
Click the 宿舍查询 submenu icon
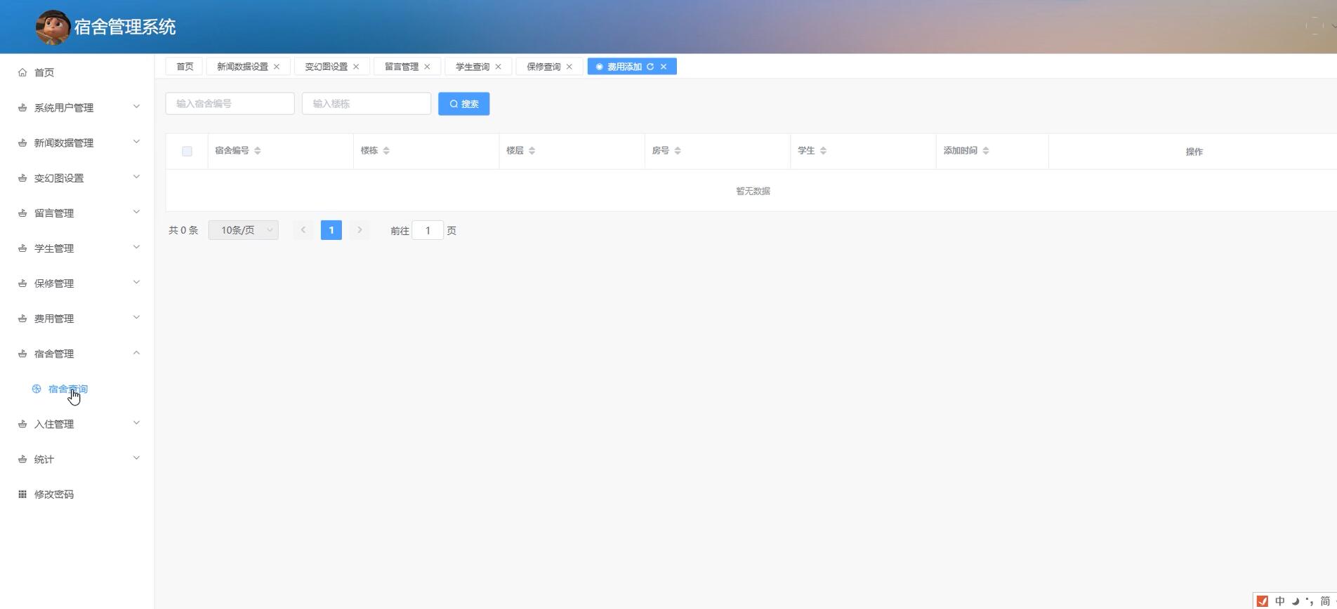(37, 389)
